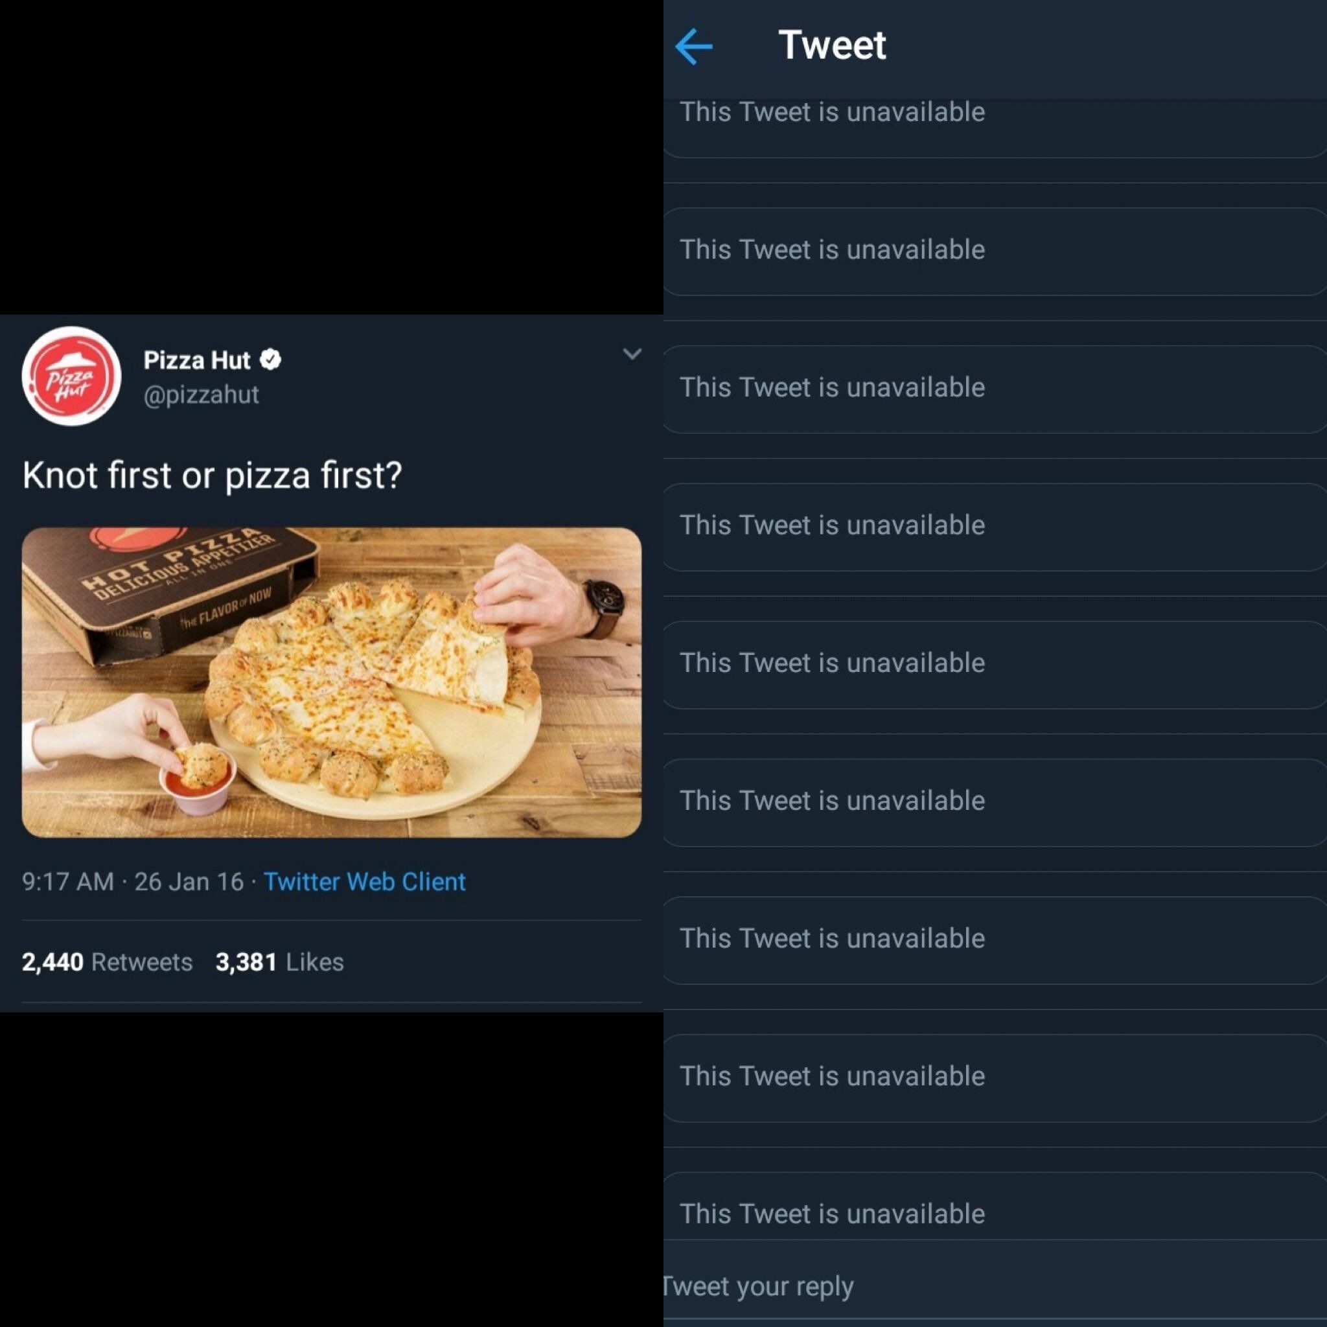The width and height of the screenshot is (1327, 1327).
Task: Click the verified badge beside Pizza Hut
Action: (x=271, y=359)
